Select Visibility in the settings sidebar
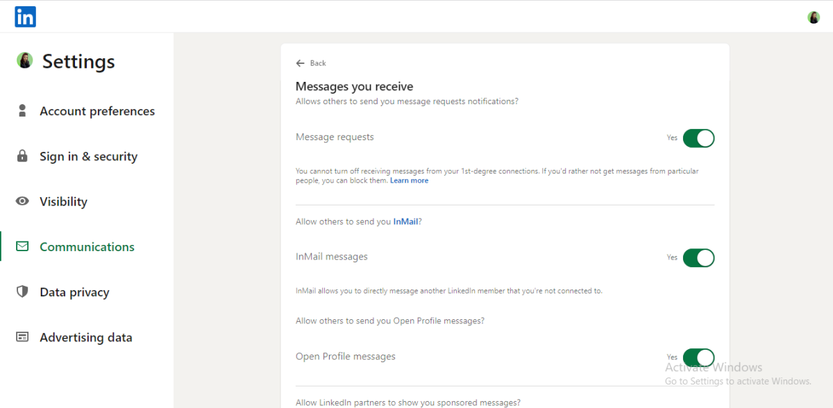 tap(63, 201)
